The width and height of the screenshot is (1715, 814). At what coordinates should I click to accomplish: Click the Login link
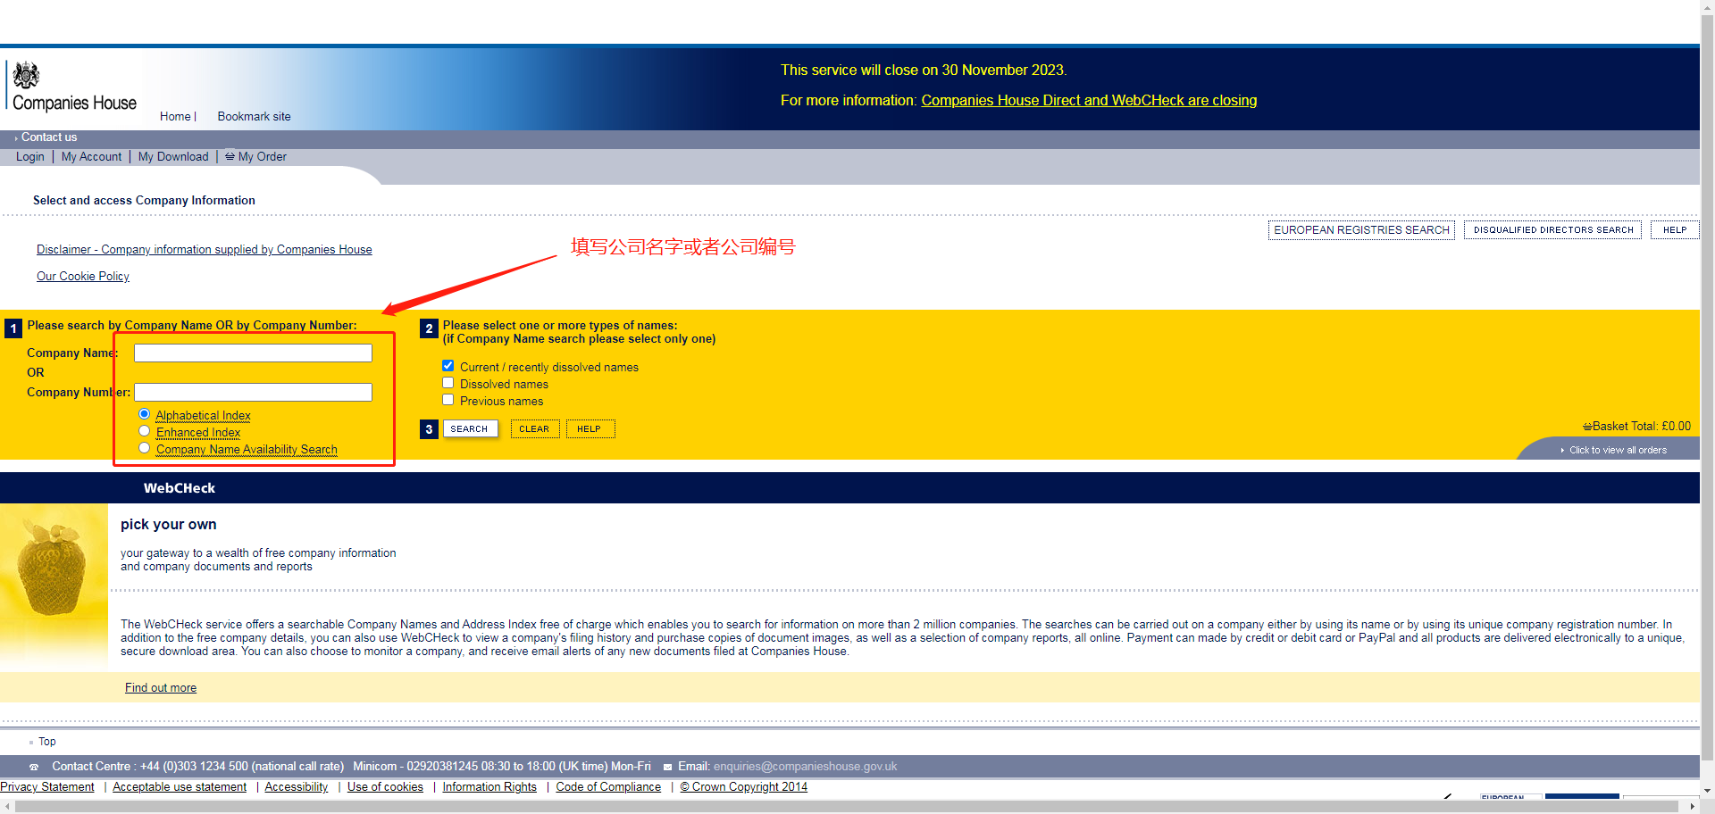coord(29,157)
